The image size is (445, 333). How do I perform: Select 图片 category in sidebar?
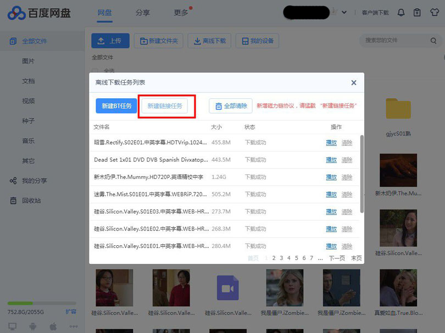29,61
